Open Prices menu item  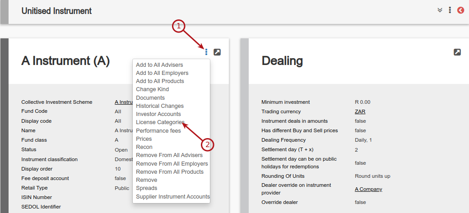144,139
